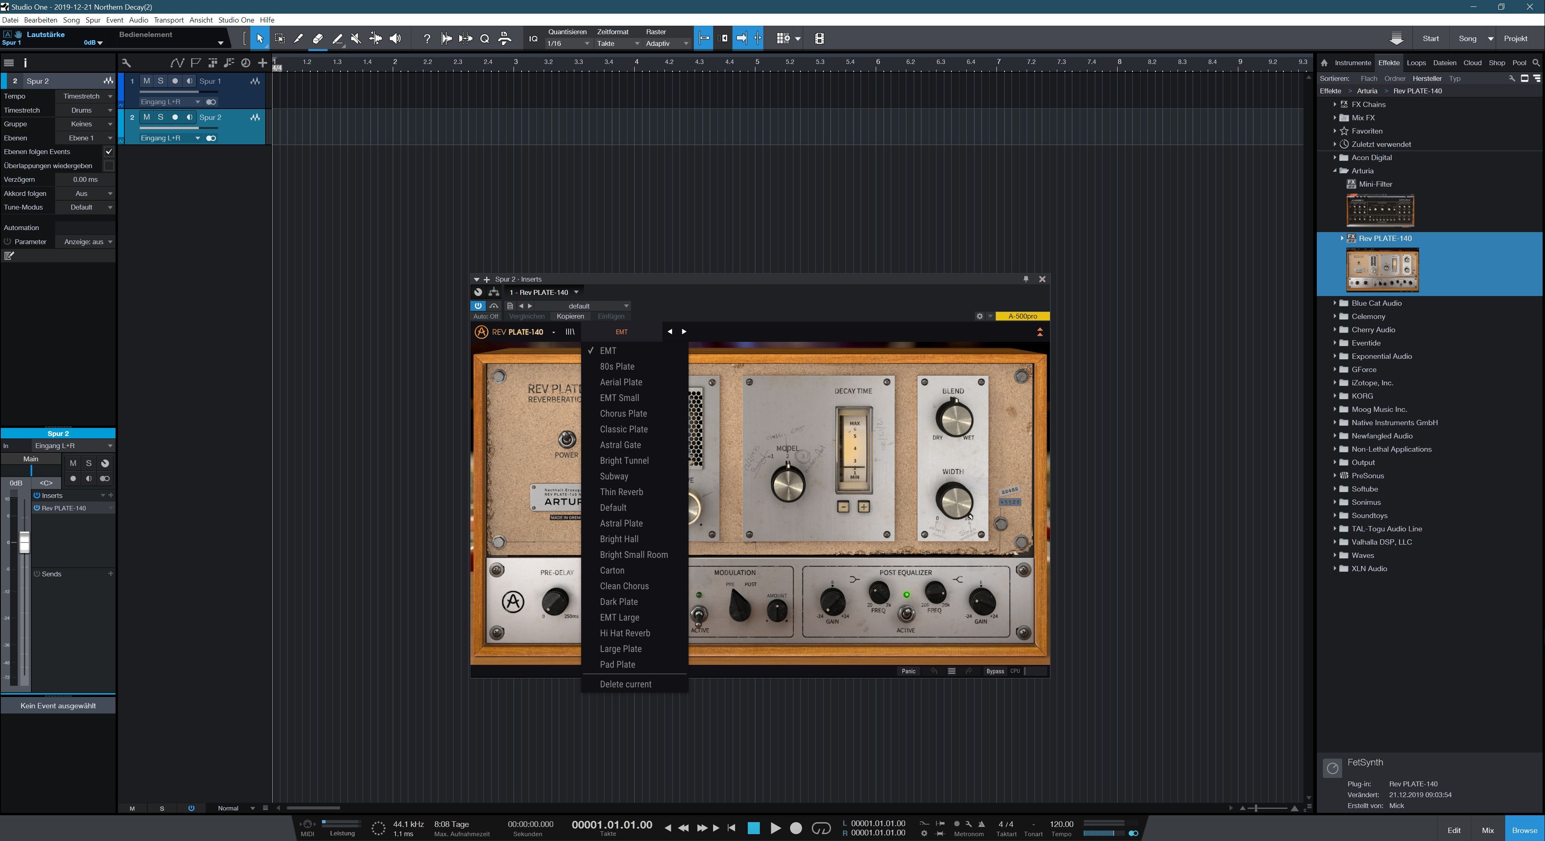This screenshot has height=841, width=1545.
Task: Expand the Valhalla DSP, LLC folder
Action: pos(1335,542)
